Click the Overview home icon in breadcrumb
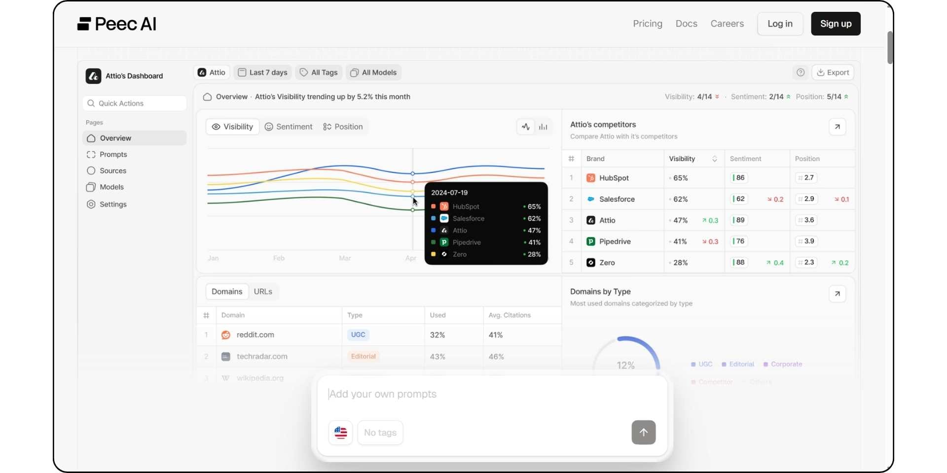Screen dimensions: 947x473 click(x=207, y=97)
